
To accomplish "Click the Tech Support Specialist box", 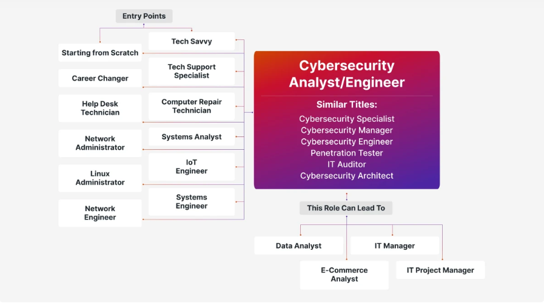I will point(192,72).
